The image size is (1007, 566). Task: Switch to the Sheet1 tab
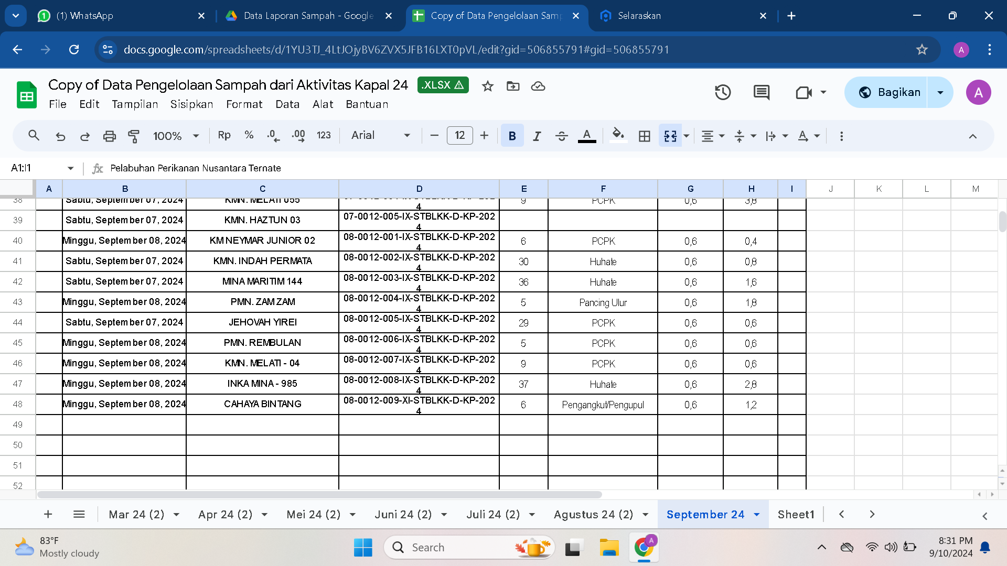[x=796, y=514]
